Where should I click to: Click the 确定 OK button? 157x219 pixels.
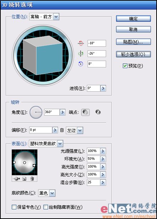133,19
